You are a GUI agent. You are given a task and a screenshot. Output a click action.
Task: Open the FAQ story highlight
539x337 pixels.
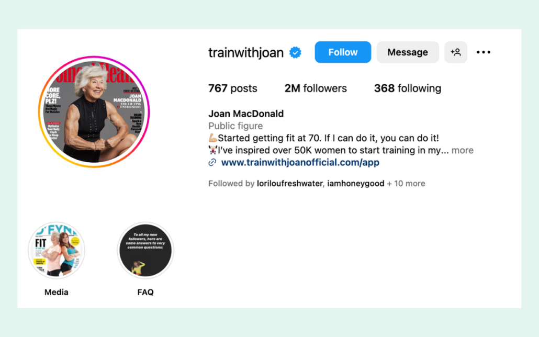point(145,250)
